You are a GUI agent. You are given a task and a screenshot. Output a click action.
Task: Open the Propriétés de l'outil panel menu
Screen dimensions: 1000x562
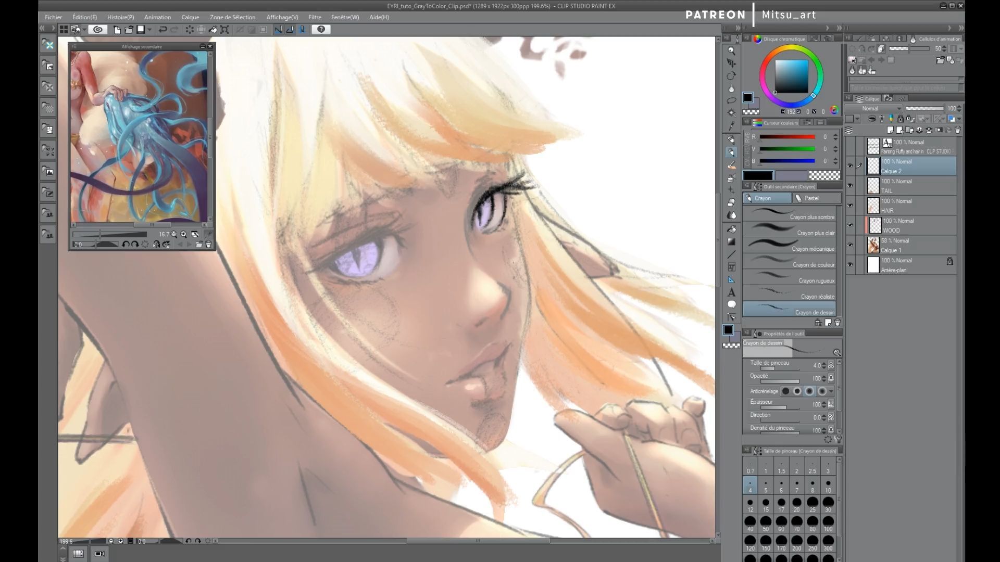coord(746,334)
